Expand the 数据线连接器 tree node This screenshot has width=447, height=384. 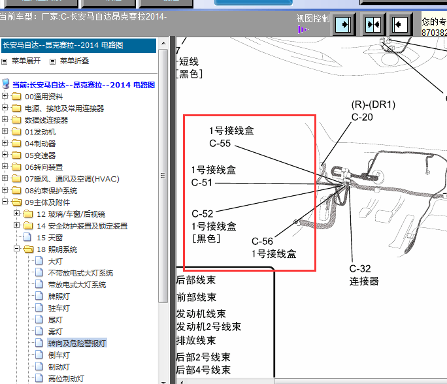(x=5, y=119)
